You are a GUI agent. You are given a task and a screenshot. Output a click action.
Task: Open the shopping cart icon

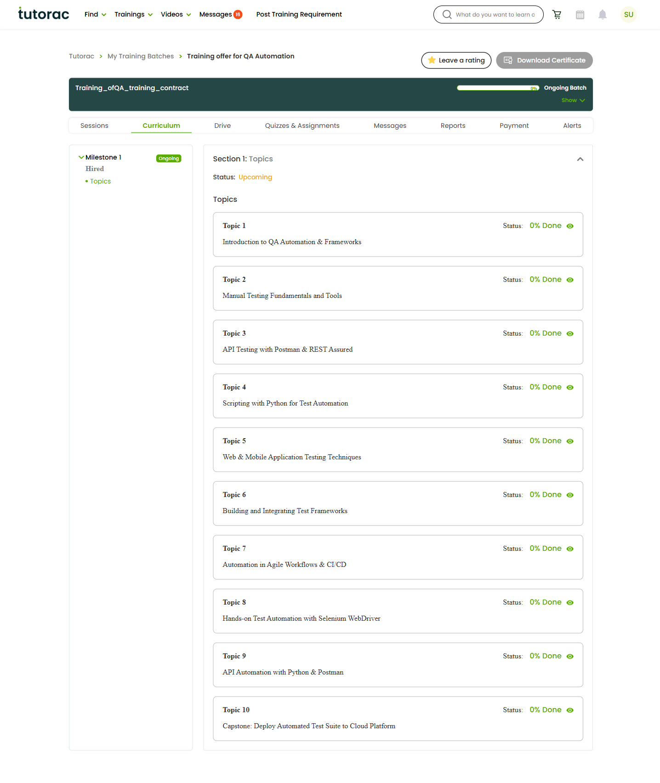[x=557, y=15]
